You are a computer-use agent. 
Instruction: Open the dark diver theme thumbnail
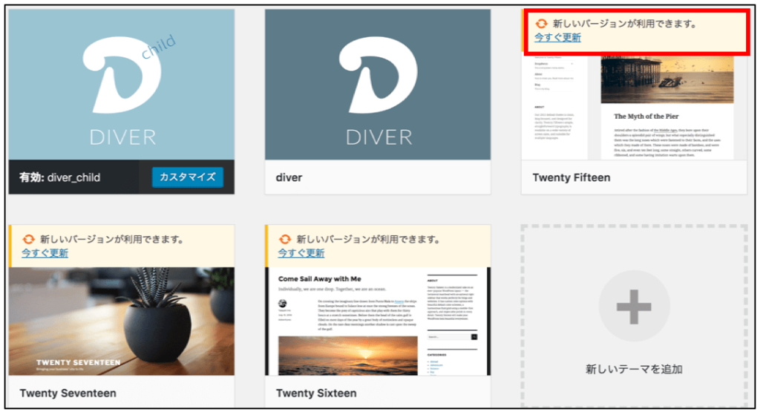(378, 85)
